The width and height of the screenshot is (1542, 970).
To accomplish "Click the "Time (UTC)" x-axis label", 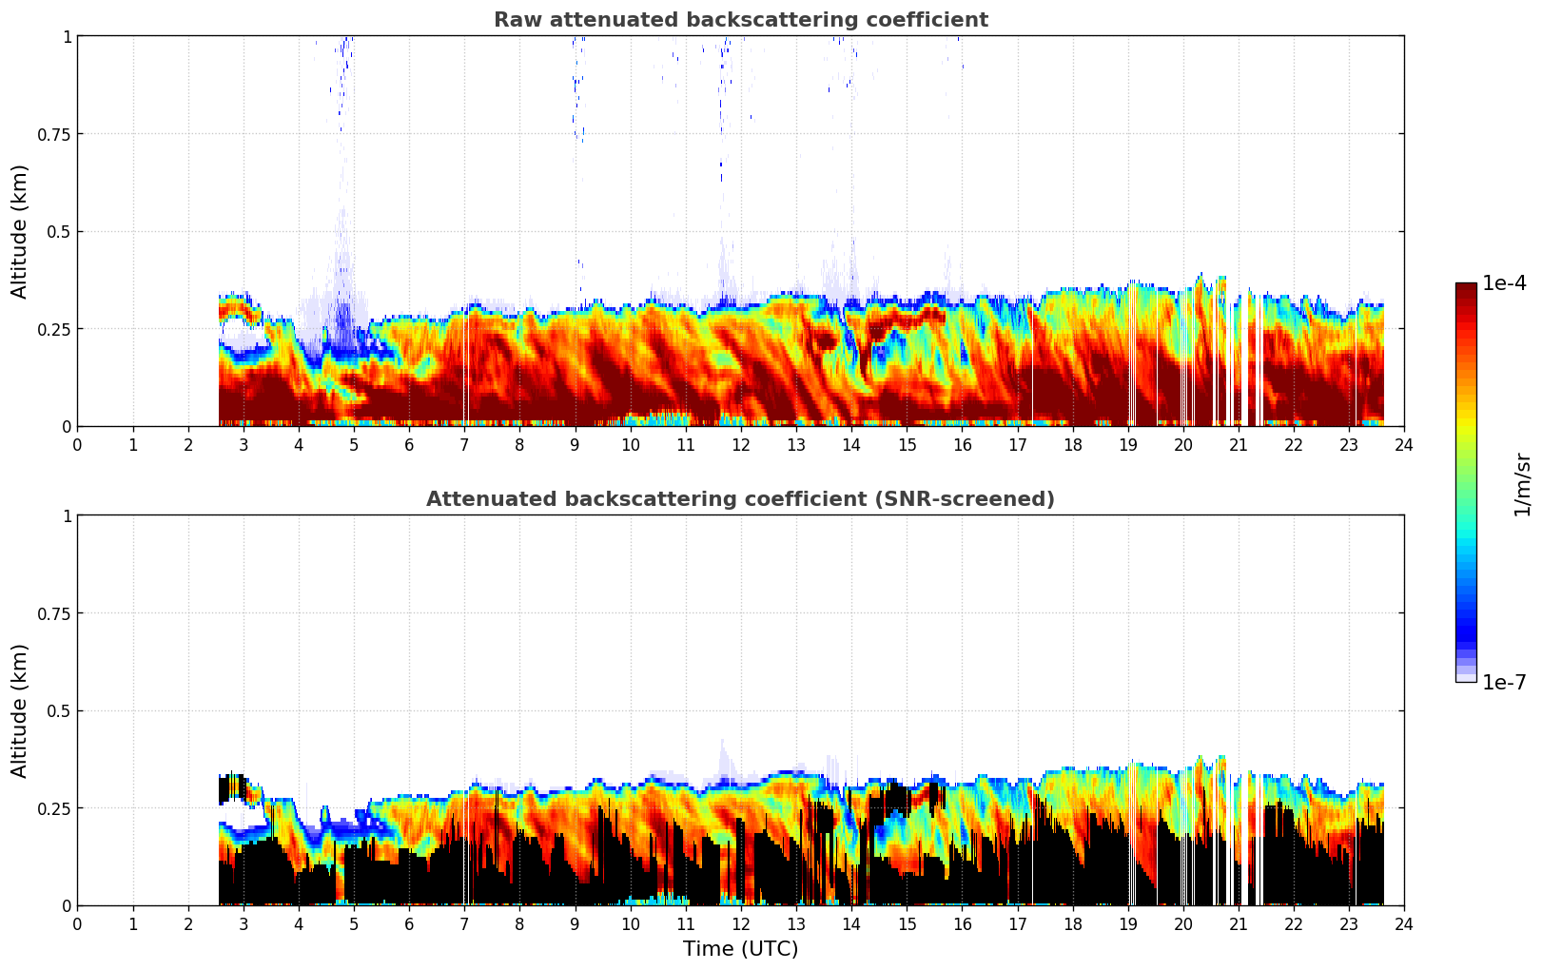I will (x=740, y=949).
